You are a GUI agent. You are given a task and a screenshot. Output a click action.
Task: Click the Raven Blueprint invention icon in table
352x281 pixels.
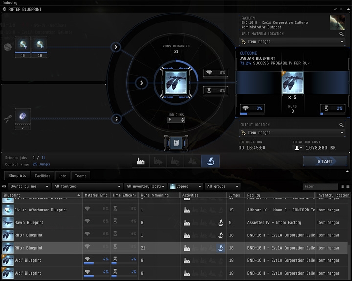[221, 223]
